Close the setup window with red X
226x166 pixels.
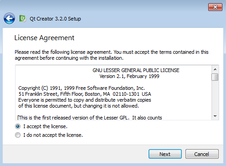(215, 7)
